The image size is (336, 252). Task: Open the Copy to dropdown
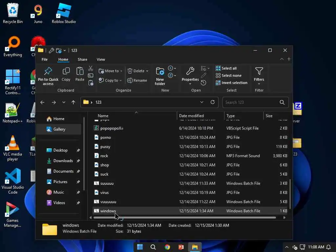coord(110,80)
